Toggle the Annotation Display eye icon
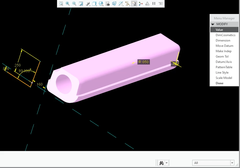Viewport: 240px width, 168px height. [x=134, y=4]
